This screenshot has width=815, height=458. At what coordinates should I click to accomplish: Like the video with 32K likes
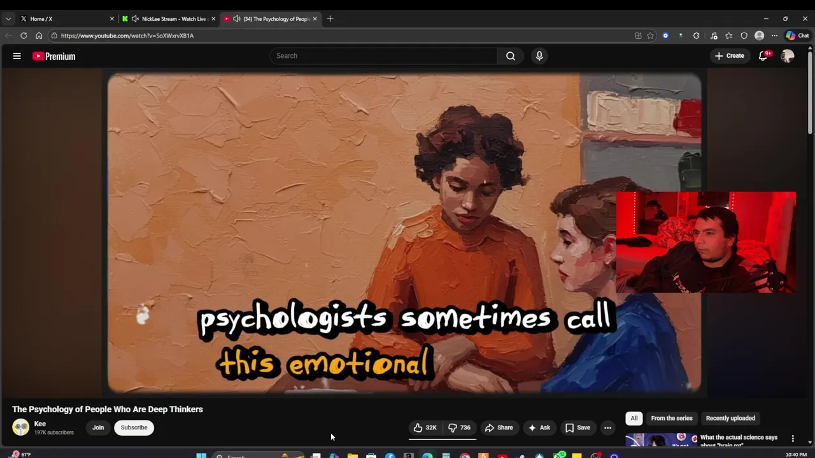(x=425, y=427)
